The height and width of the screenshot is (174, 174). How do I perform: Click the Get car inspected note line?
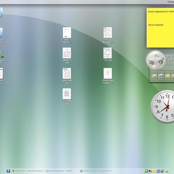click(x=156, y=25)
